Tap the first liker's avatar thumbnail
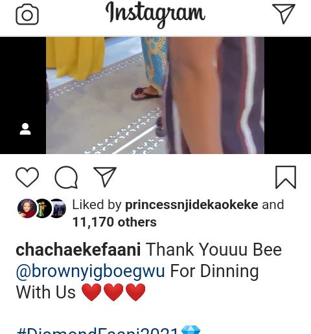Screen dimensions: 311x334 click(27, 208)
